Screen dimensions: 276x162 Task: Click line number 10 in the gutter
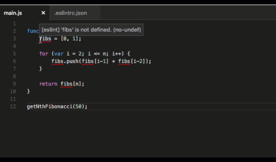(13, 91)
